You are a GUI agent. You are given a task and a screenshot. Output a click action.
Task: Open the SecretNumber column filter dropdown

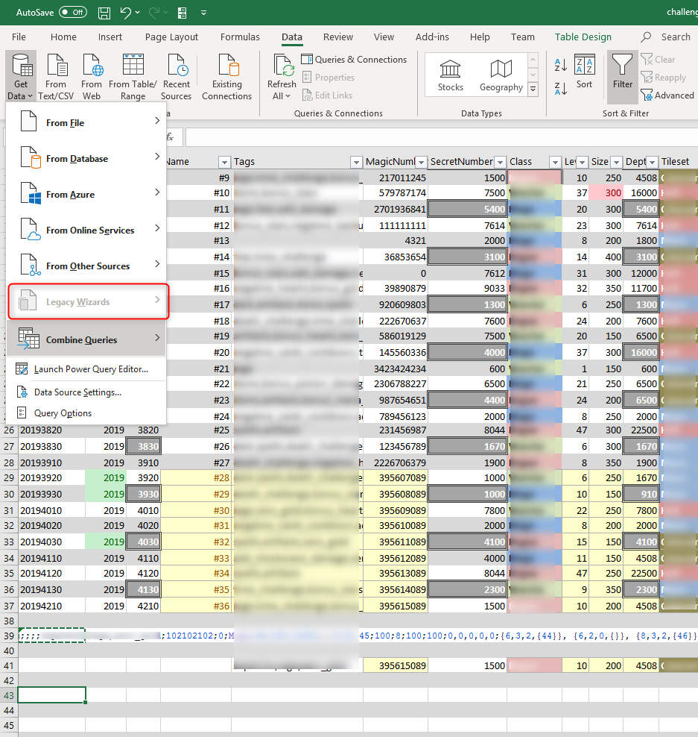pyautogui.click(x=501, y=162)
